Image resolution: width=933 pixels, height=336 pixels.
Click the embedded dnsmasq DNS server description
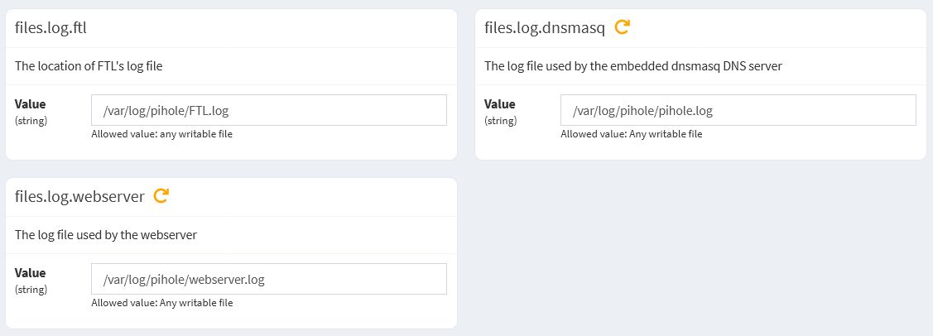632,66
